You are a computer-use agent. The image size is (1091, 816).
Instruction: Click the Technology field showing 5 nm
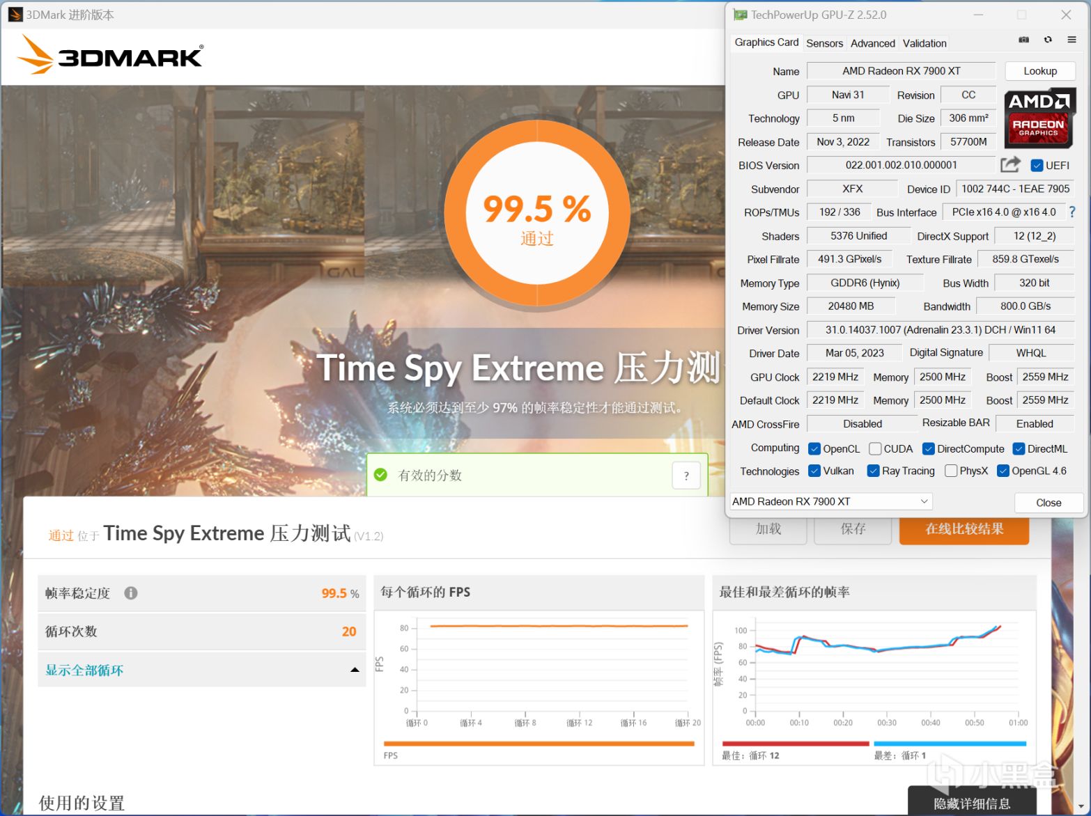pos(843,118)
